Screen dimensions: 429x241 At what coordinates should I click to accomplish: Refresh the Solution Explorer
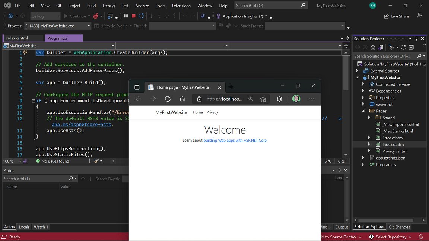click(x=404, y=47)
